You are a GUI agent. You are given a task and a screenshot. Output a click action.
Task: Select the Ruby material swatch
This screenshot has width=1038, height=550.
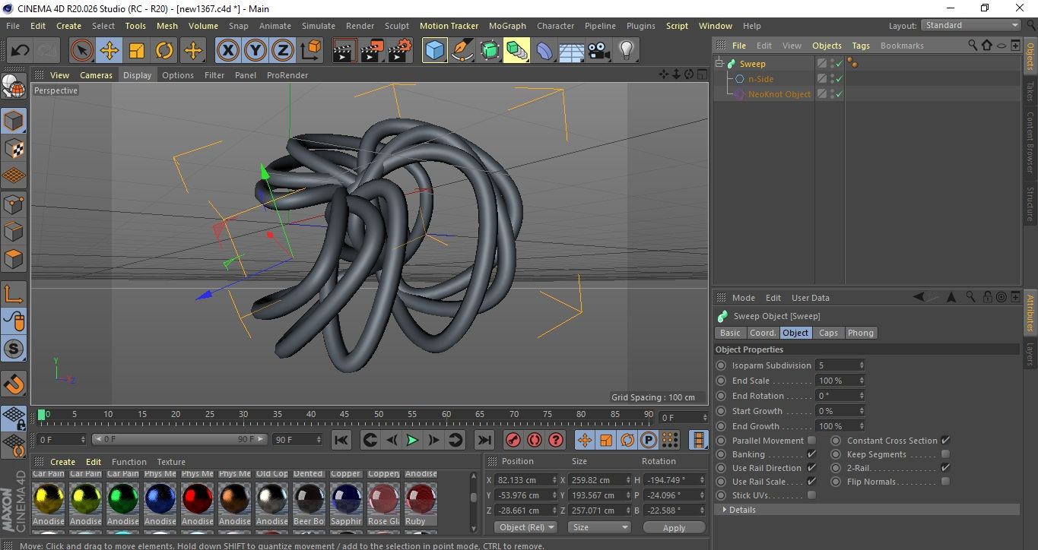[421, 498]
